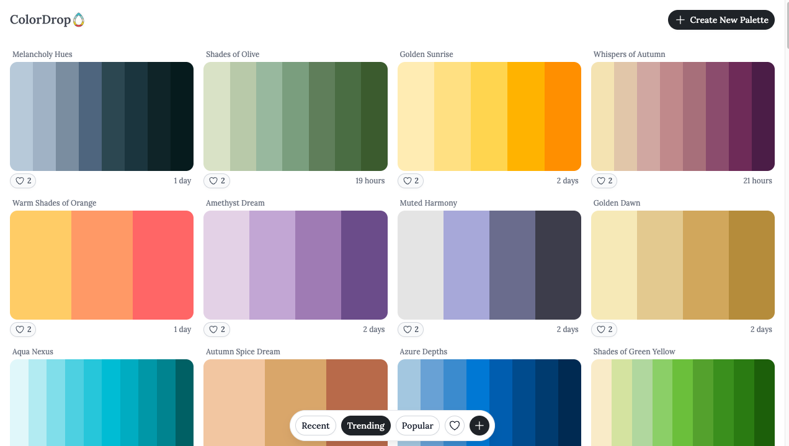Image resolution: width=789 pixels, height=446 pixels.
Task: Pick the lavender swatch in Muted Harmony
Action: click(x=466, y=265)
